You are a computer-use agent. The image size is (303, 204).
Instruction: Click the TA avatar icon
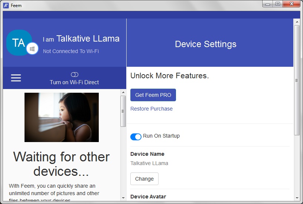point(19,43)
